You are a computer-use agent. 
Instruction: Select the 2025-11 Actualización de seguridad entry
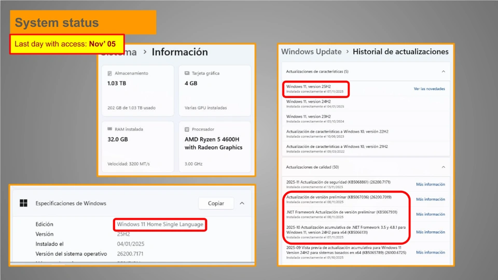(366, 185)
